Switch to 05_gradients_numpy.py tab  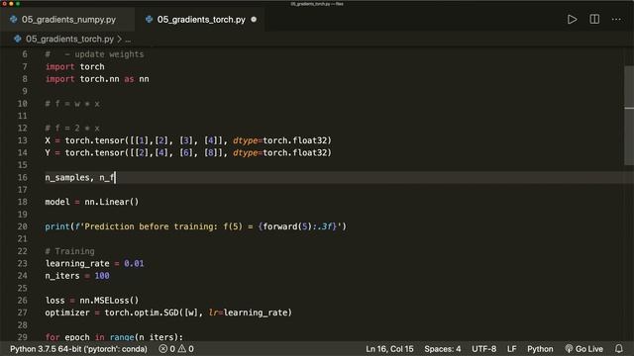pos(68,20)
